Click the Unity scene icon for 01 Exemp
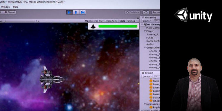 (x=145, y=24)
